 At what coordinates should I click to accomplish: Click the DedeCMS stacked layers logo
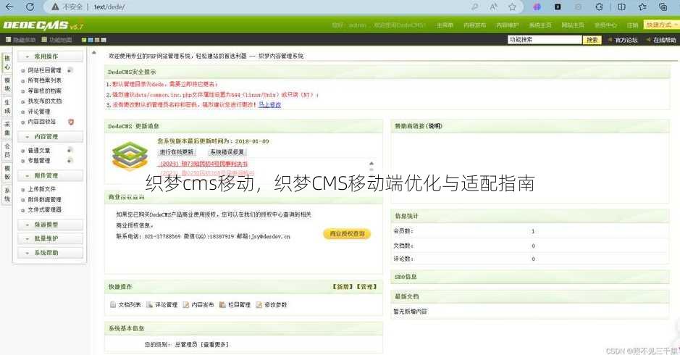(130, 156)
